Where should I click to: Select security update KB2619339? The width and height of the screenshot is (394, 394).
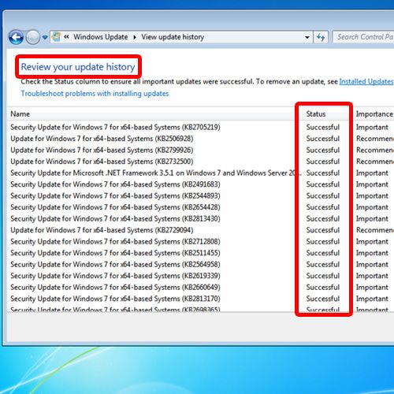point(115,276)
